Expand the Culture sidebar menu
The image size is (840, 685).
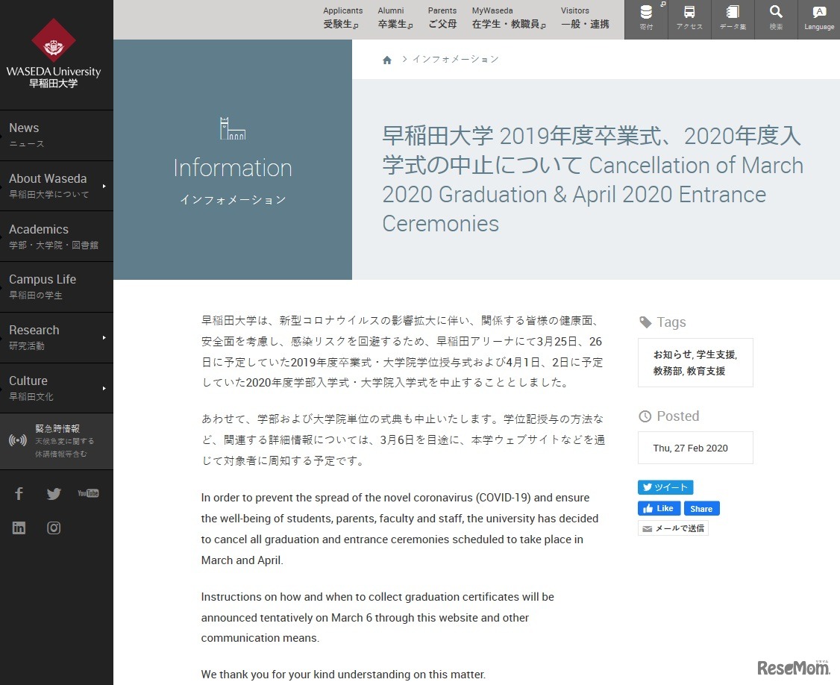pyautogui.click(x=28, y=387)
